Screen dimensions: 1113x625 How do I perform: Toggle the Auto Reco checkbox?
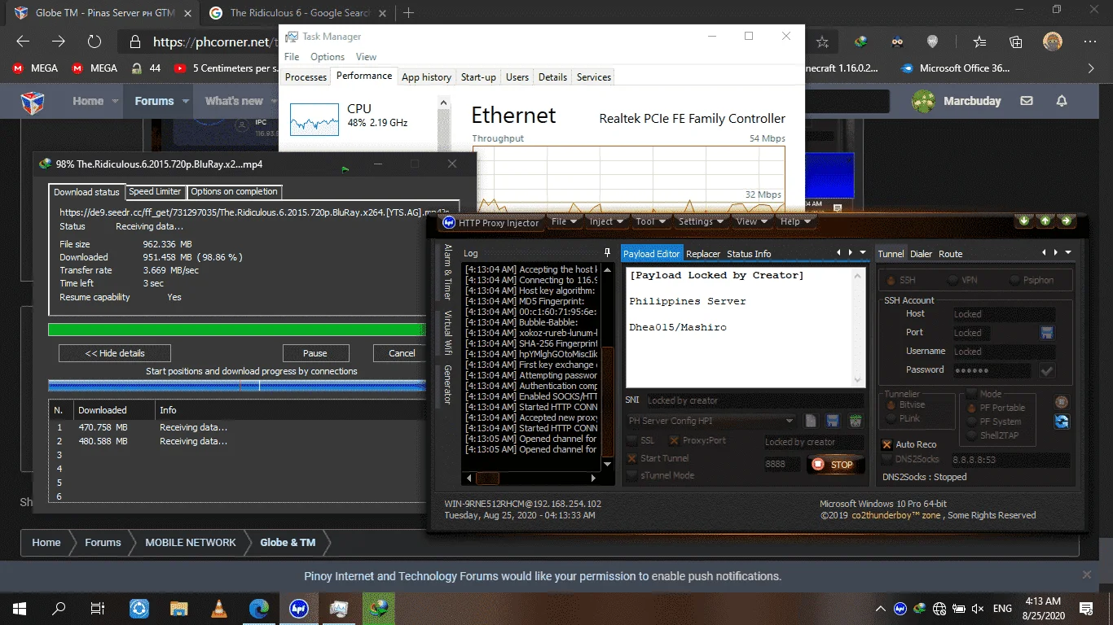click(887, 444)
